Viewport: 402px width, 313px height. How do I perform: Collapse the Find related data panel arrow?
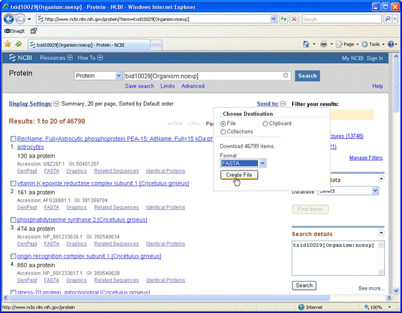click(382, 179)
